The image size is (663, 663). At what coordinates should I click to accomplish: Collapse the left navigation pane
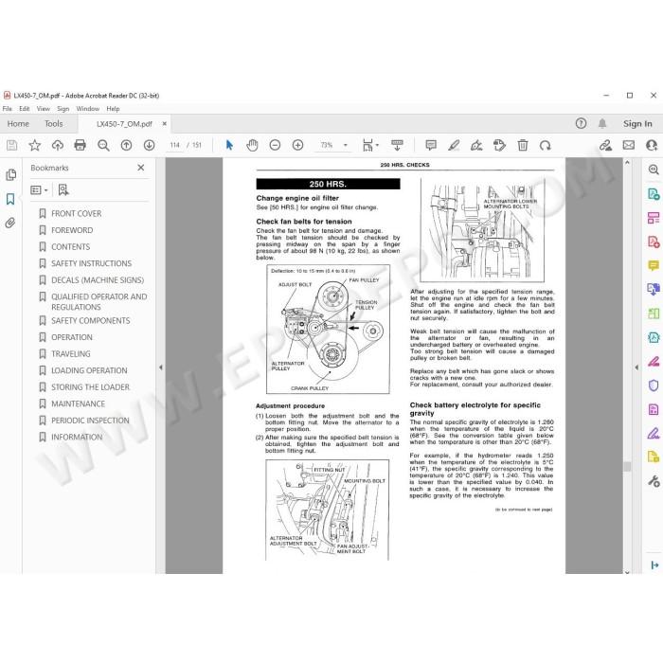click(x=161, y=367)
